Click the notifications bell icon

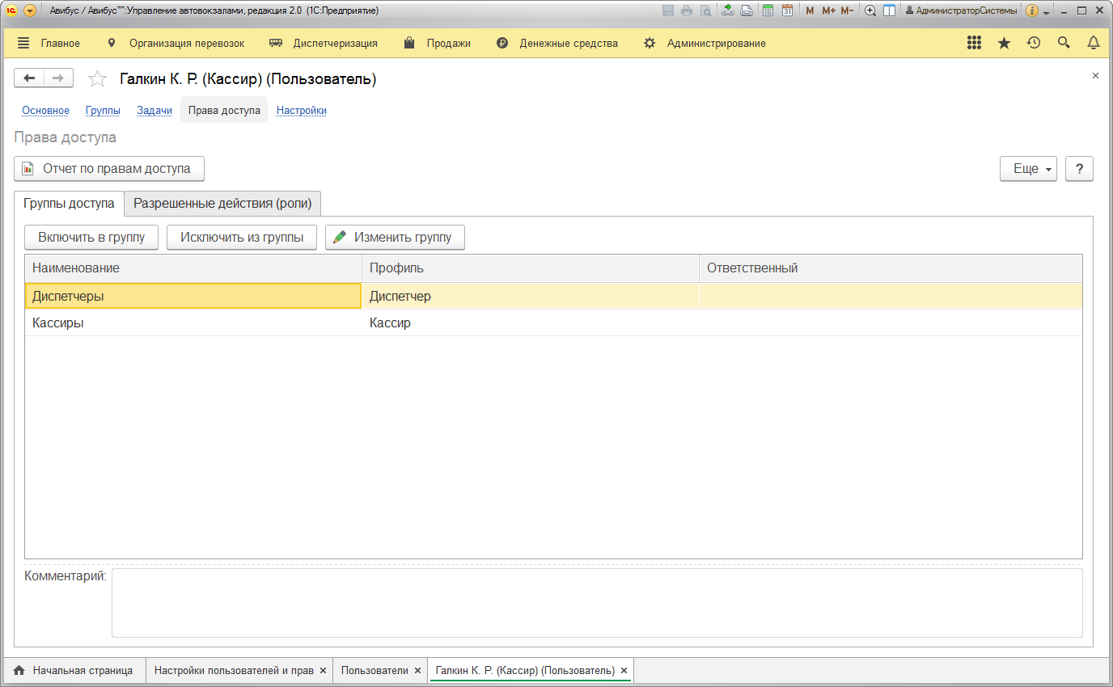tap(1093, 43)
